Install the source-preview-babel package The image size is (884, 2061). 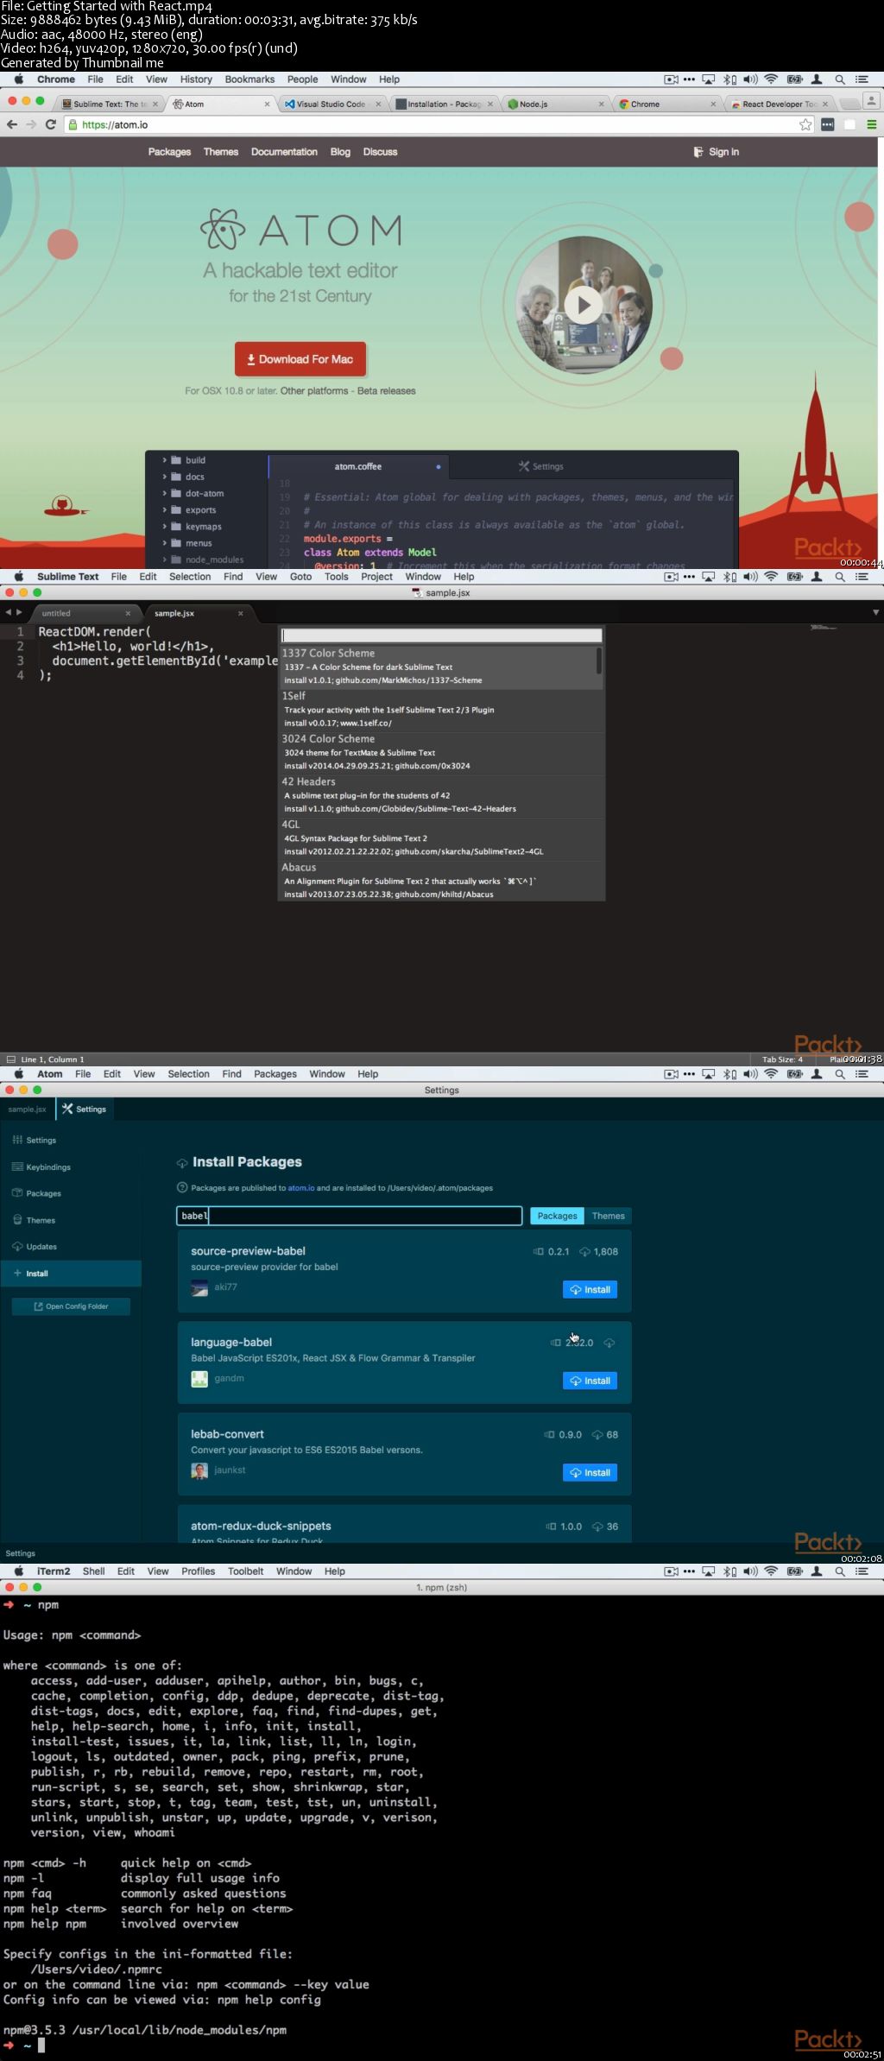pos(590,1290)
